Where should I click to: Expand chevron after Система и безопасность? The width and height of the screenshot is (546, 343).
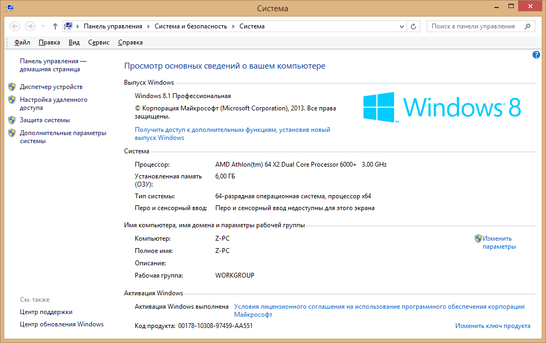(234, 26)
